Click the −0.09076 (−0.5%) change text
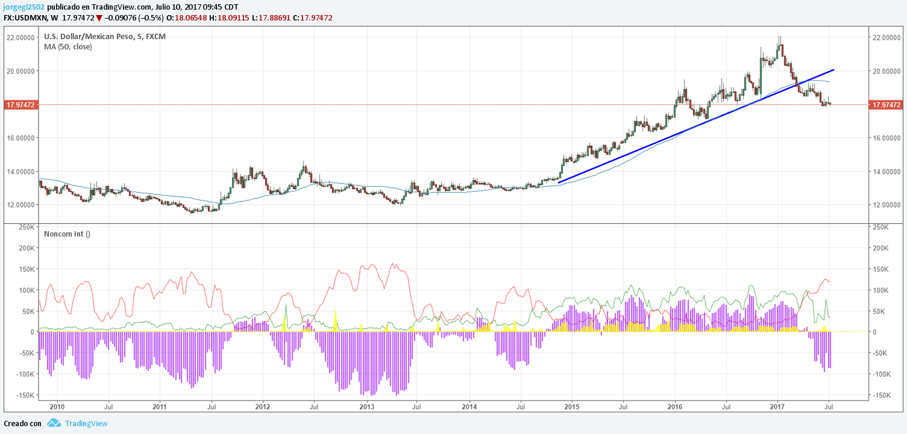 pyautogui.click(x=134, y=17)
